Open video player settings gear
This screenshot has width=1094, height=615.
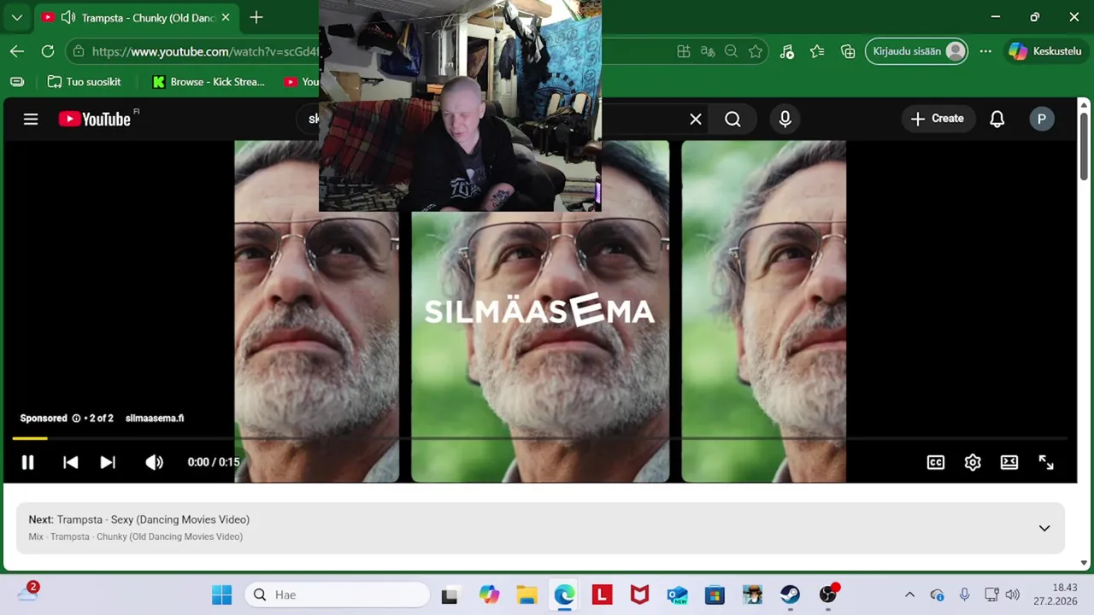click(973, 462)
